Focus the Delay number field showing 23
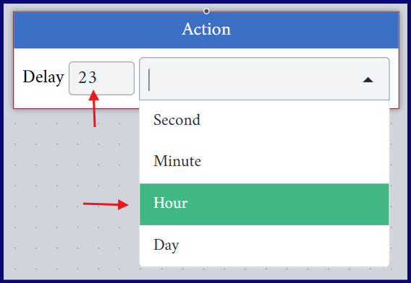The width and height of the screenshot is (411, 283). tap(101, 78)
